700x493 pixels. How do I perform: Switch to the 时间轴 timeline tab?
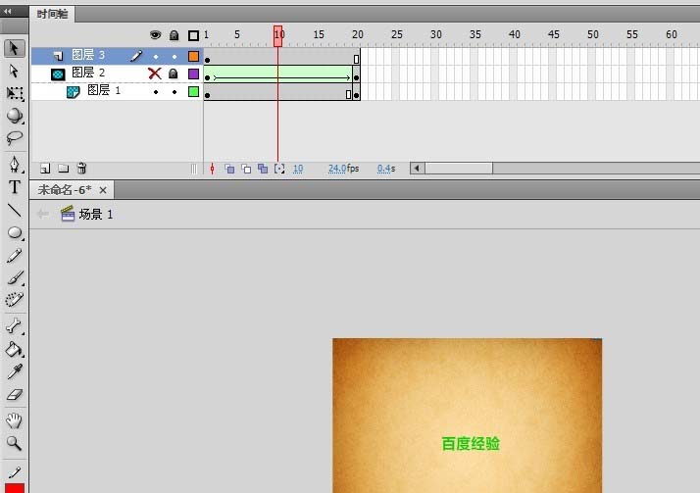(x=52, y=15)
